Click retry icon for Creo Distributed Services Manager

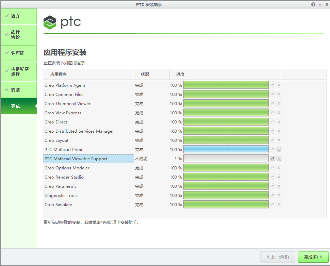273,131
